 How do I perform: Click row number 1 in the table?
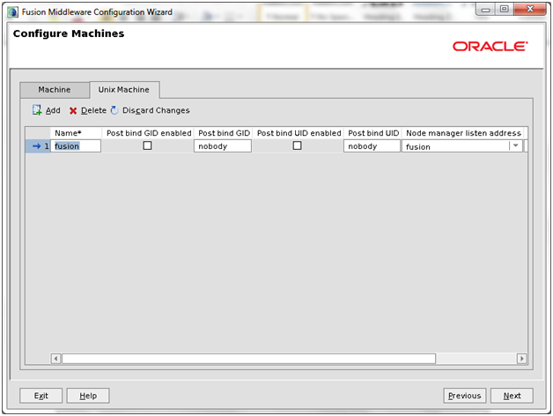pyautogui.click(x=46, y=146)
